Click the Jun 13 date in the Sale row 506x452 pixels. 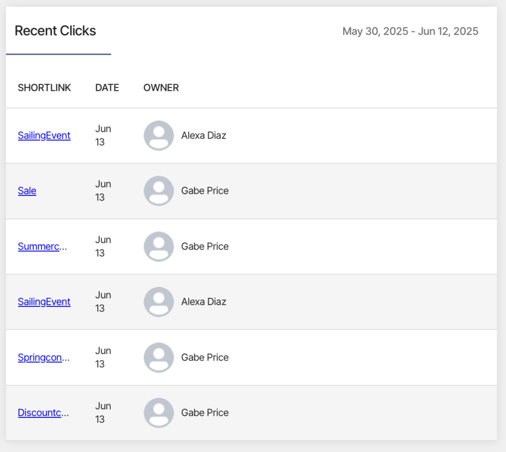(103, 191)
